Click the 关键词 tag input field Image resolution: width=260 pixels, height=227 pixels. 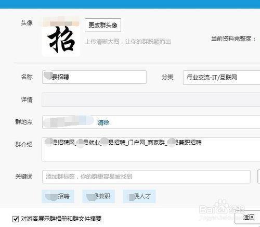pos(146,176)
